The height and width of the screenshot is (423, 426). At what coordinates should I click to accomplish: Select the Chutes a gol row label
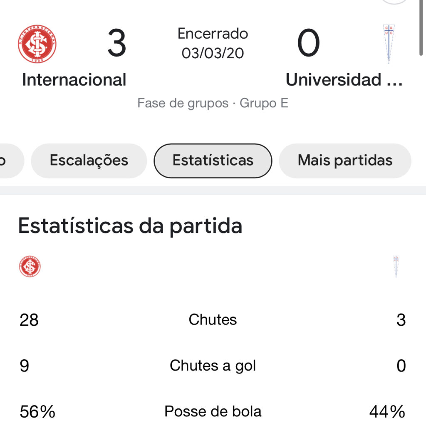[213, 366]
